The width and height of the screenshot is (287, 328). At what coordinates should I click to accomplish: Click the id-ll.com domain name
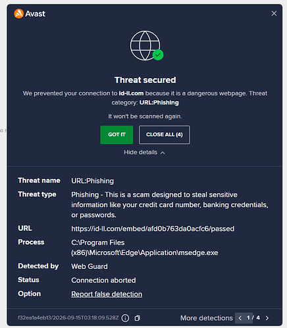131,93
